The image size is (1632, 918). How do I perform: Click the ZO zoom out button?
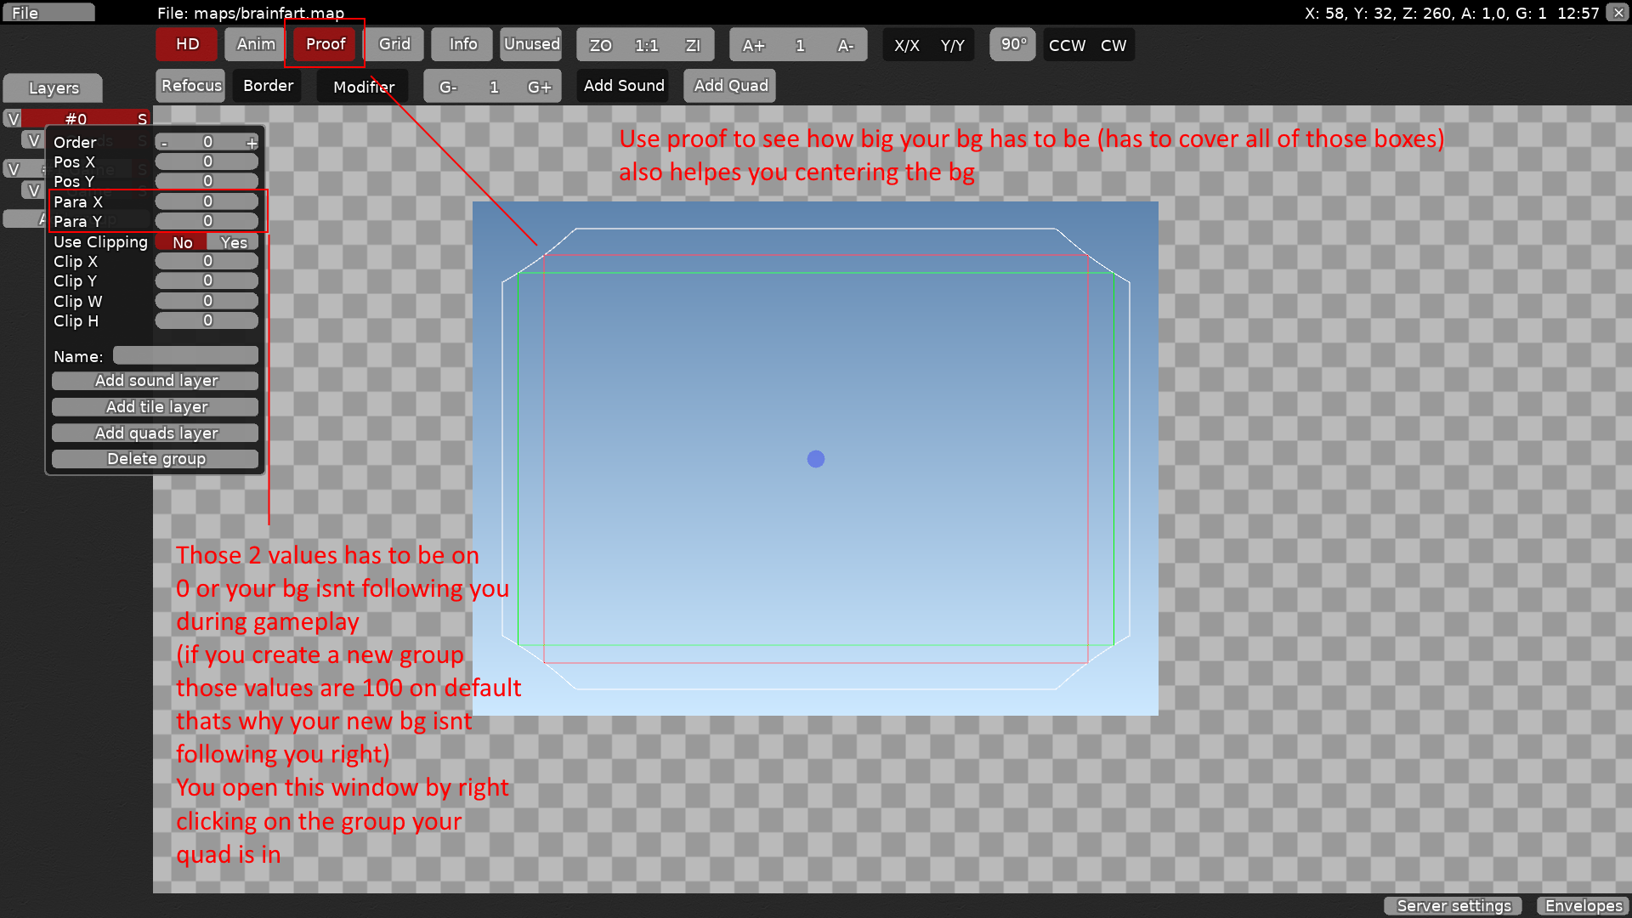[600, 45]
